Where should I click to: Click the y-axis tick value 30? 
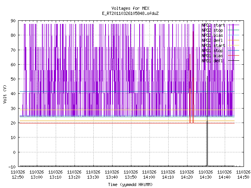coord(13,108)
